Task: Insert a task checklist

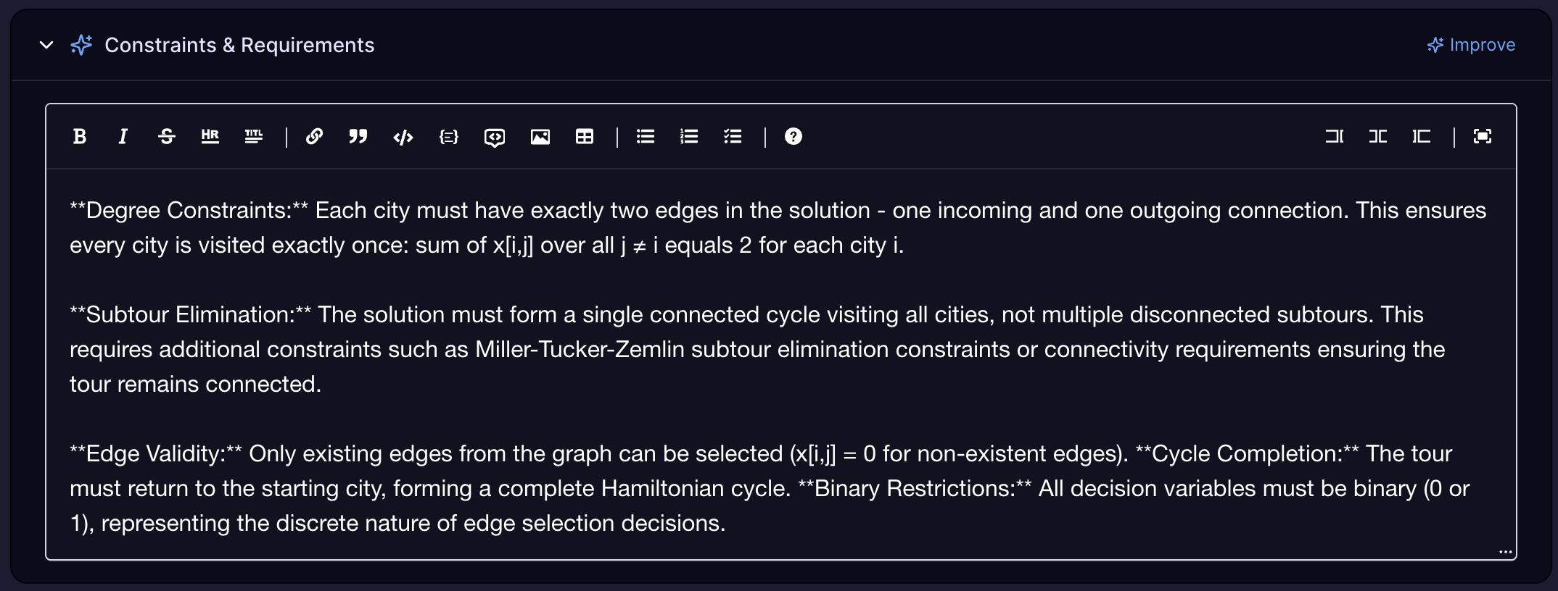Action: point(733,136)
